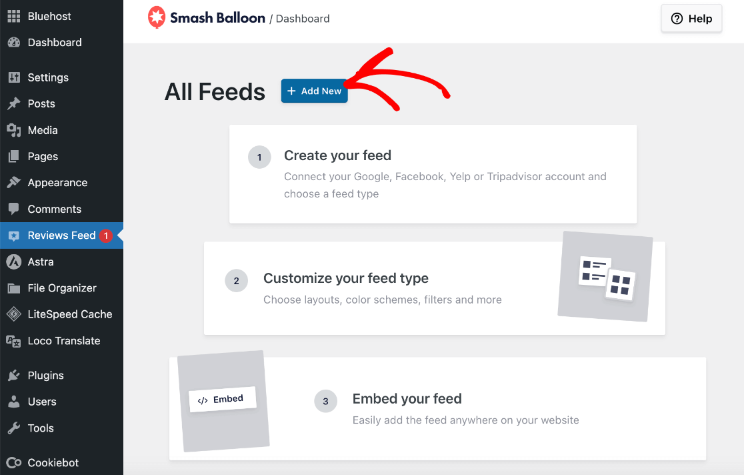Select the Users icon in sidebar
The width and height of the screenshot is (744, 475).
[x=13, y=401]
